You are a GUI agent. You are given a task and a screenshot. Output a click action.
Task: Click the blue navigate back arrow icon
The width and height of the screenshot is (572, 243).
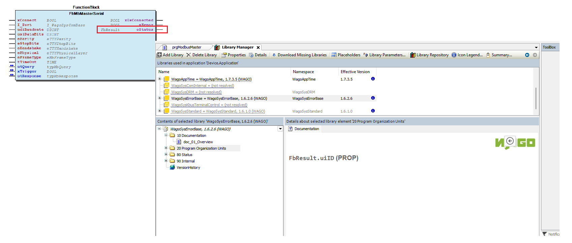[x=527, y=55]
